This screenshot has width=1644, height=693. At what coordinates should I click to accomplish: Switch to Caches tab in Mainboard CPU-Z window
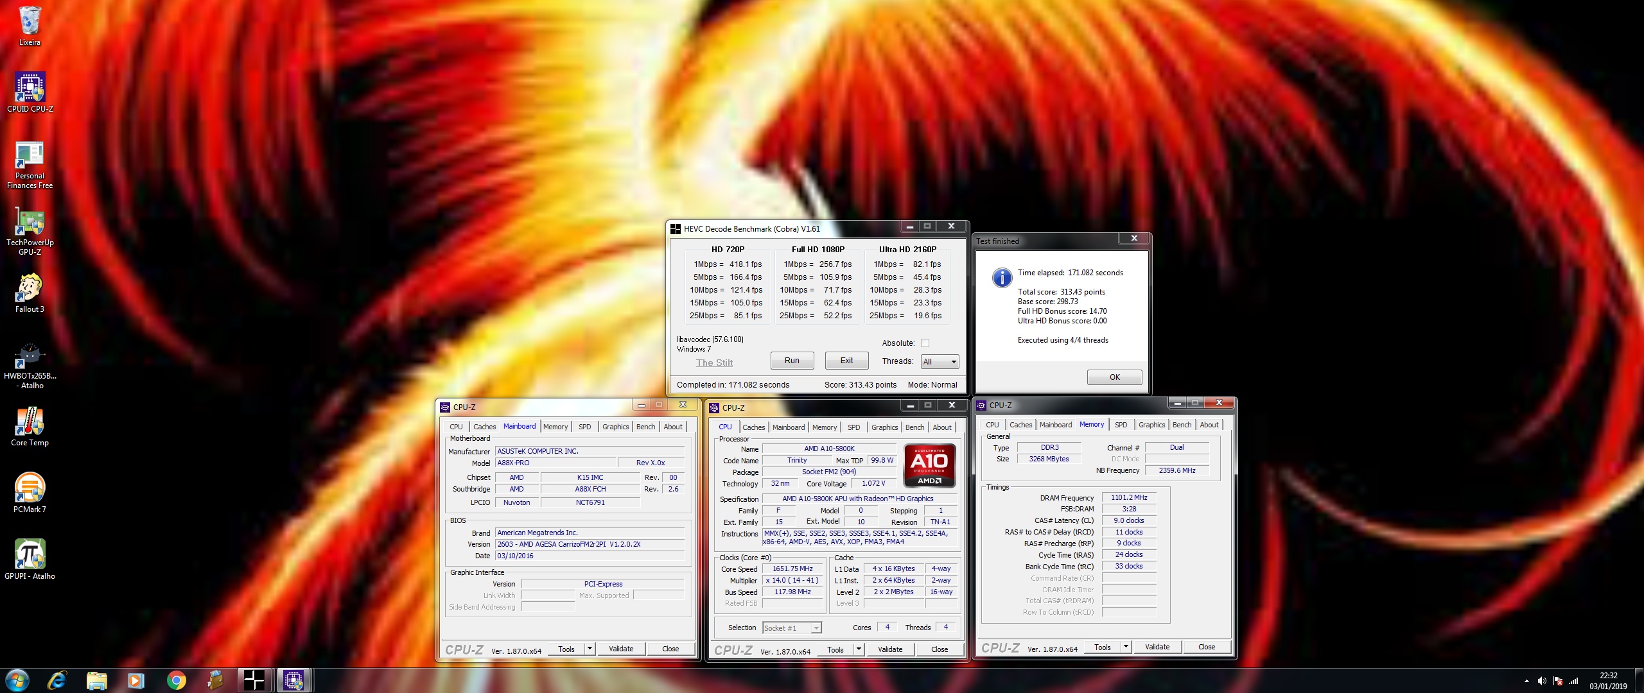coord(484,427)
